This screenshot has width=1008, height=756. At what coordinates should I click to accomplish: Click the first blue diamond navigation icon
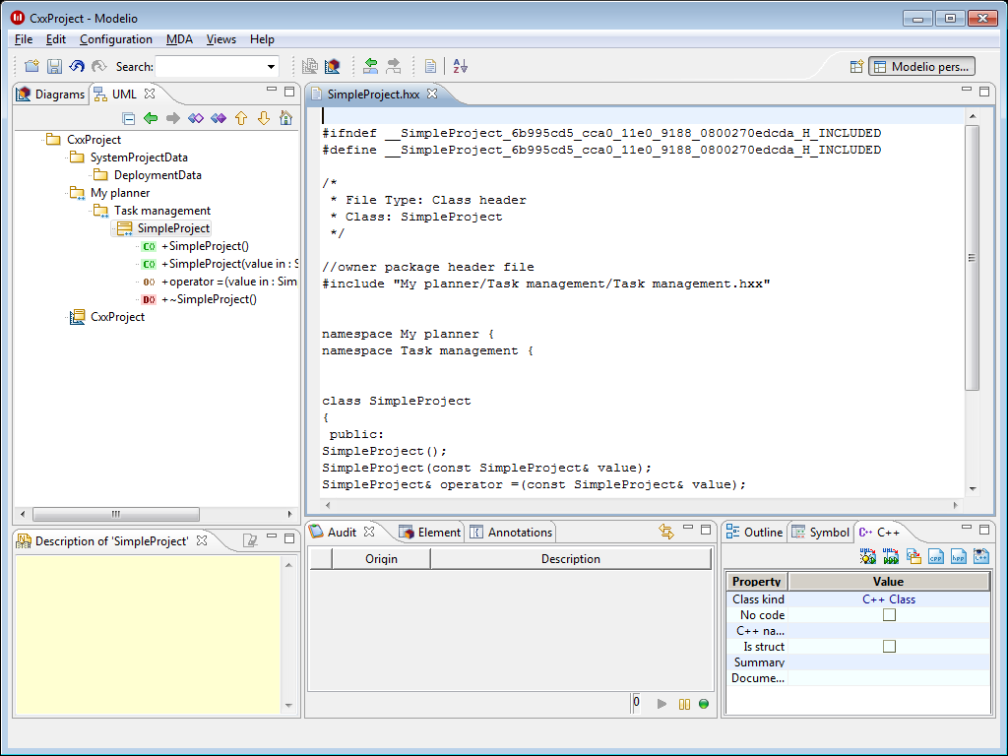tap(196, 118)
